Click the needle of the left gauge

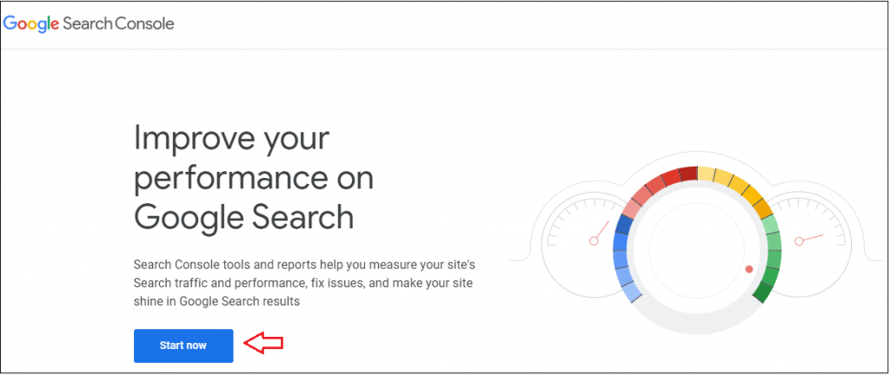point(600,233)
